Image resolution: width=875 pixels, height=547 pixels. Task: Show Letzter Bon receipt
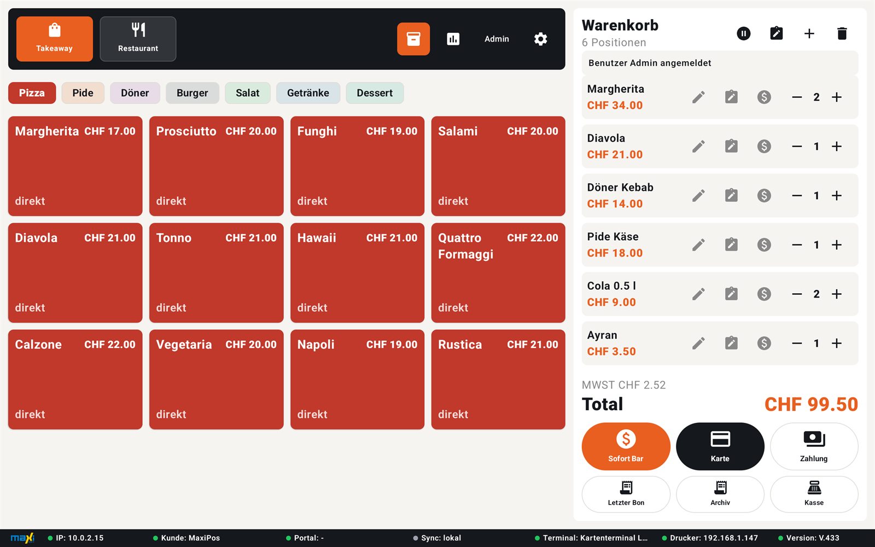tap(626, 494)
